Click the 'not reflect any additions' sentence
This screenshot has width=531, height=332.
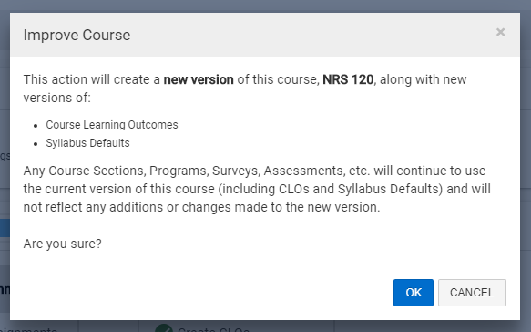pos(201,207)
